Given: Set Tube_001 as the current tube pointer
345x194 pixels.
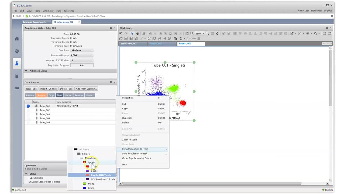Looking at the screenshot, I should [28, 106].
